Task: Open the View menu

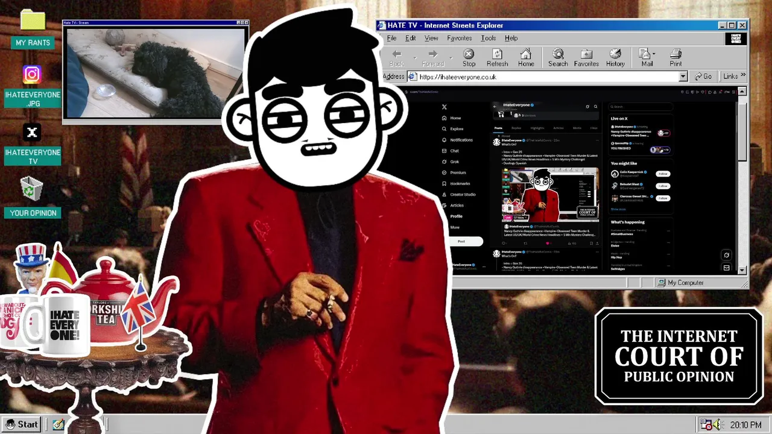Action: 431,38
